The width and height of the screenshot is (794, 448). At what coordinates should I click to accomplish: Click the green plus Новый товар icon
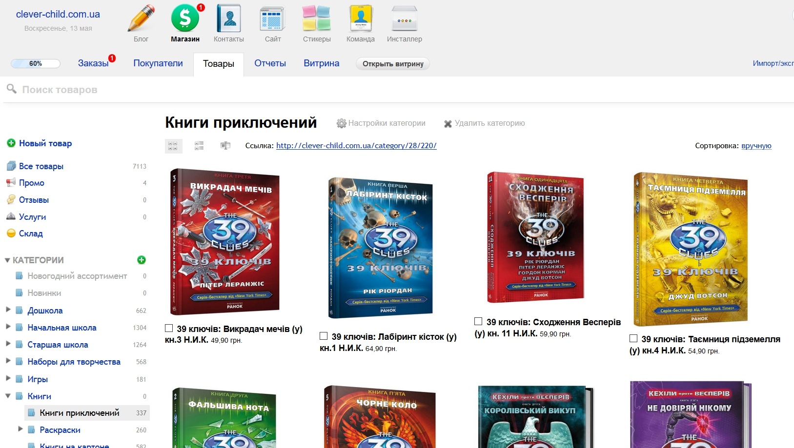[x=11, y=143]
